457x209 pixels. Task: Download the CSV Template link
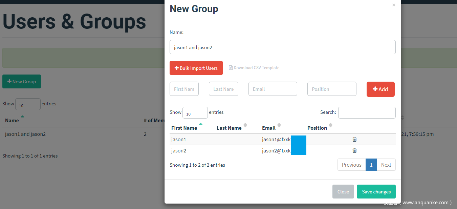click(x=254, y=68)
